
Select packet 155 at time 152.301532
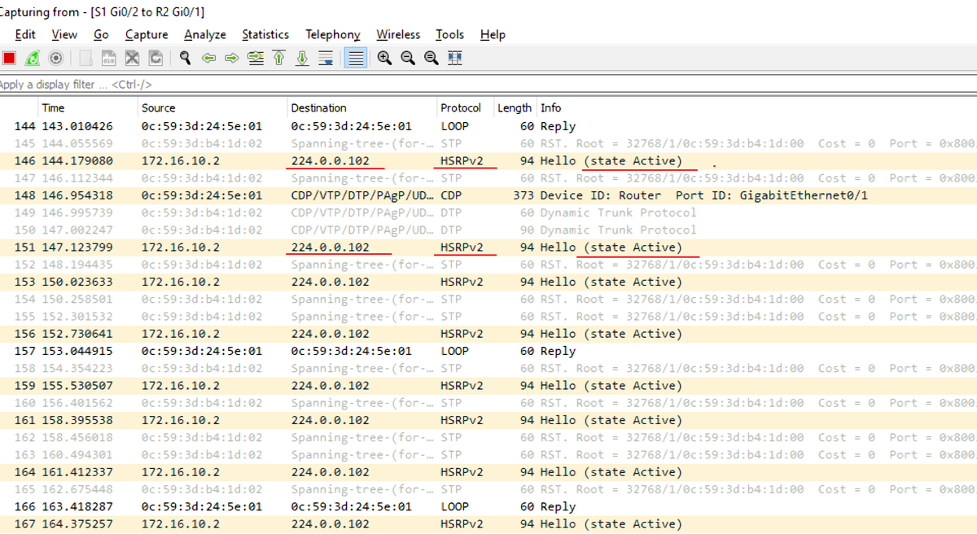(488, 317)
